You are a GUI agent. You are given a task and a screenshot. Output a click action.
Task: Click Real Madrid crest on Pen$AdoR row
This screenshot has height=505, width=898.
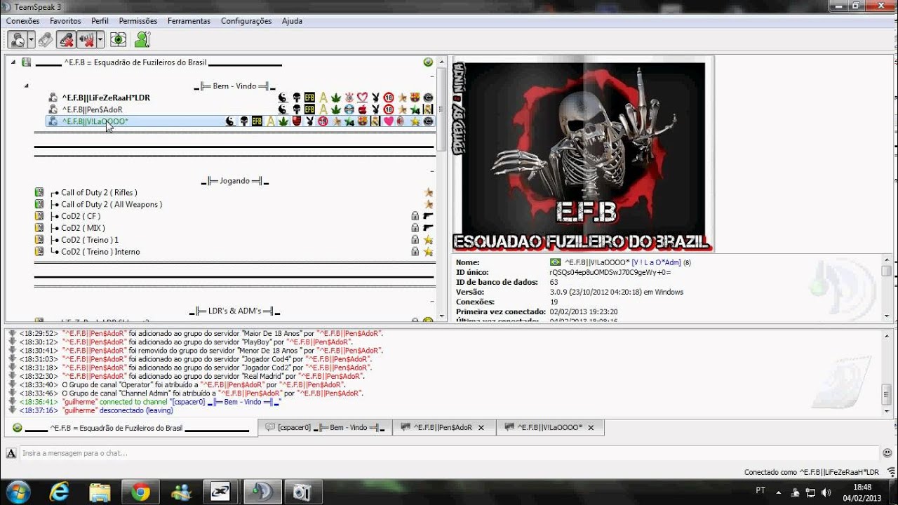click(428, 109)
